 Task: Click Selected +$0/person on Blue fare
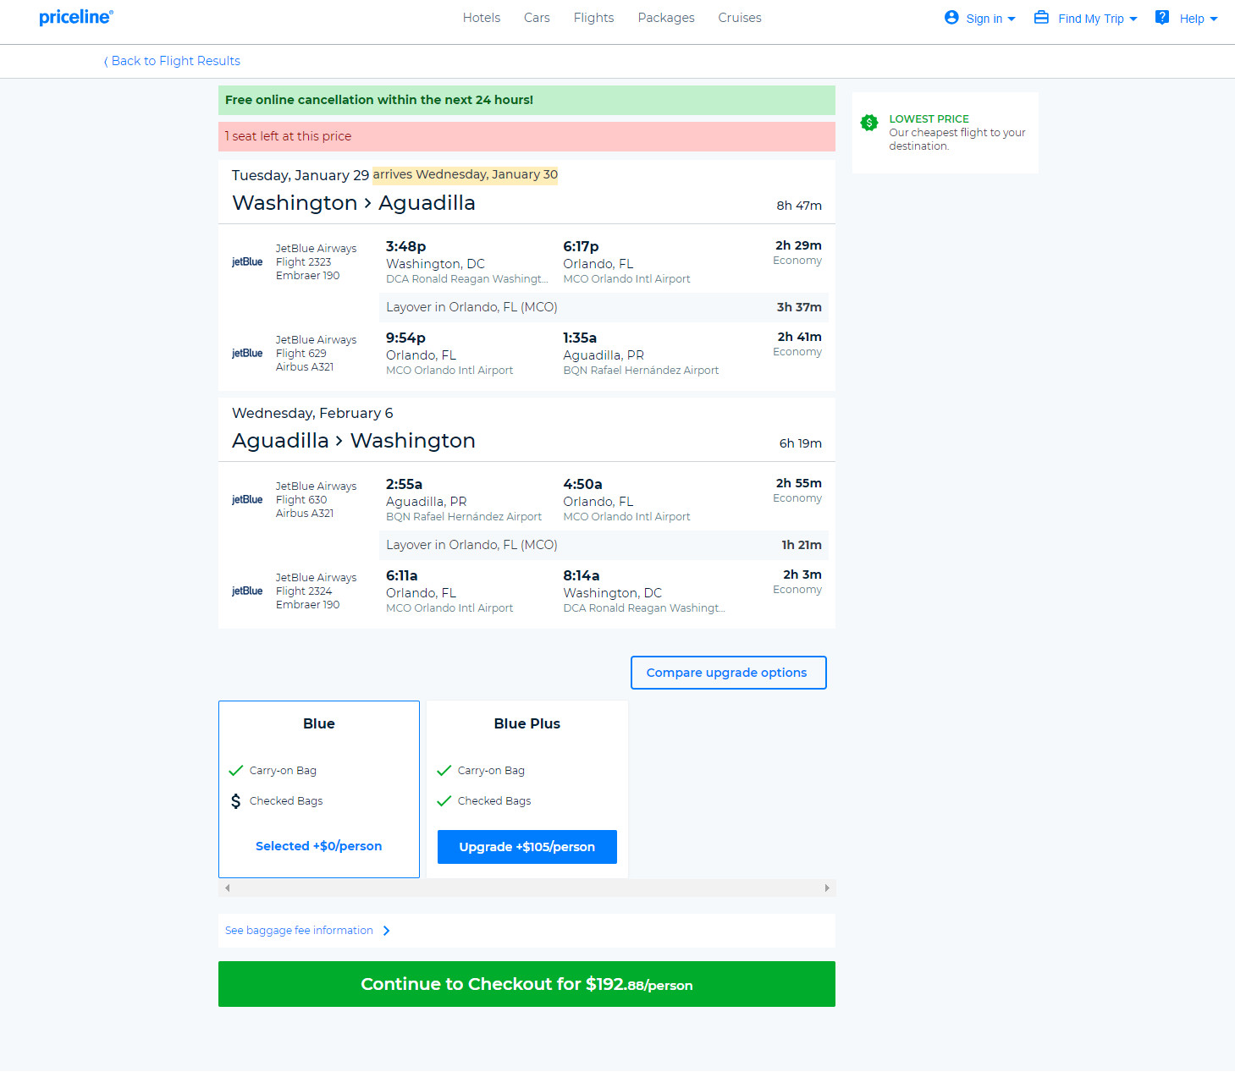click(x=319, y=846)
